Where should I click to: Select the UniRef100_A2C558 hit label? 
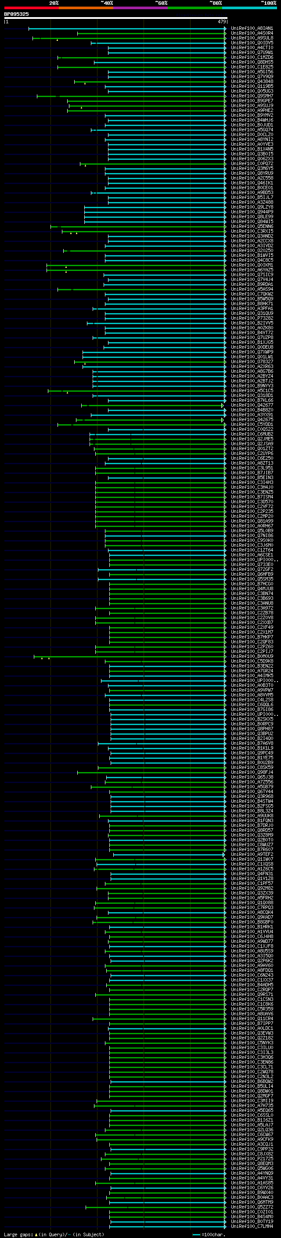pyautogui.click(x=252, y=178)
